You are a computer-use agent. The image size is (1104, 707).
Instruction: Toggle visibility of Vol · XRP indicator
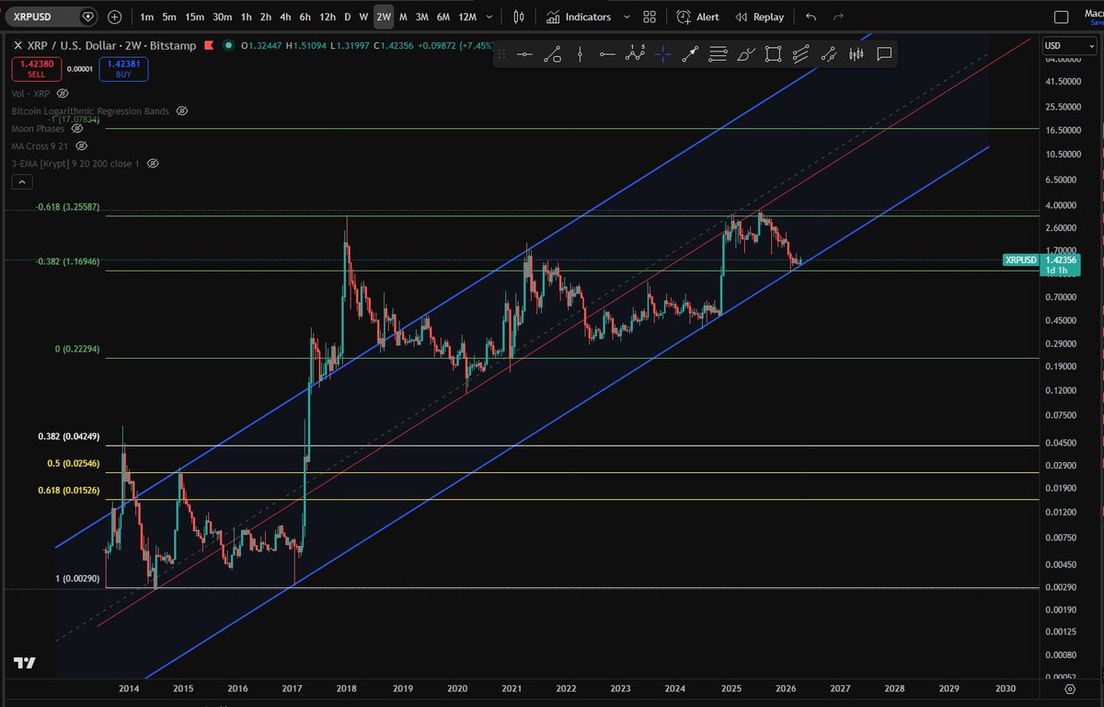click(63, 93)
